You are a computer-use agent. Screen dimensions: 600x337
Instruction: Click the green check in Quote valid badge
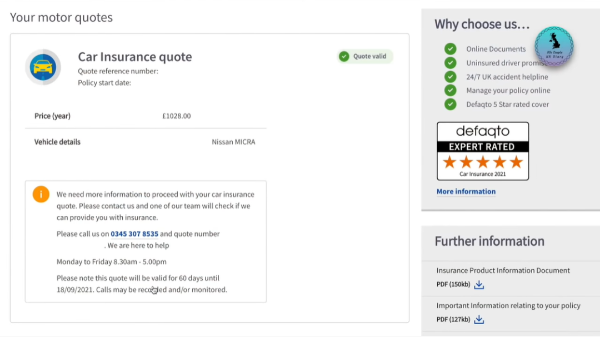[x=344, y=56]
